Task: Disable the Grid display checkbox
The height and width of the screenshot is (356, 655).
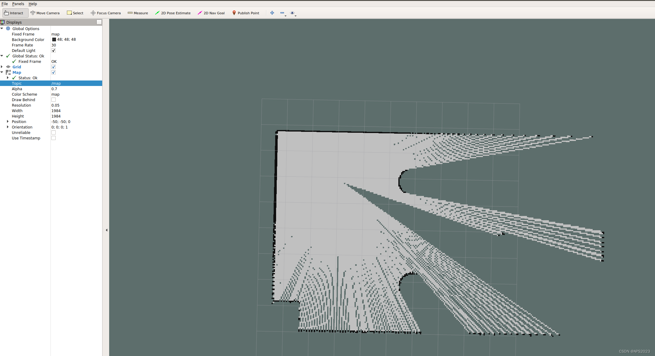Action: point(54,67)
